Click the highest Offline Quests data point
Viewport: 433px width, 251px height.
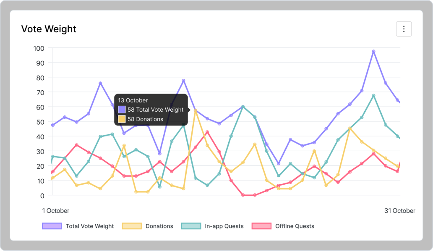207,132
